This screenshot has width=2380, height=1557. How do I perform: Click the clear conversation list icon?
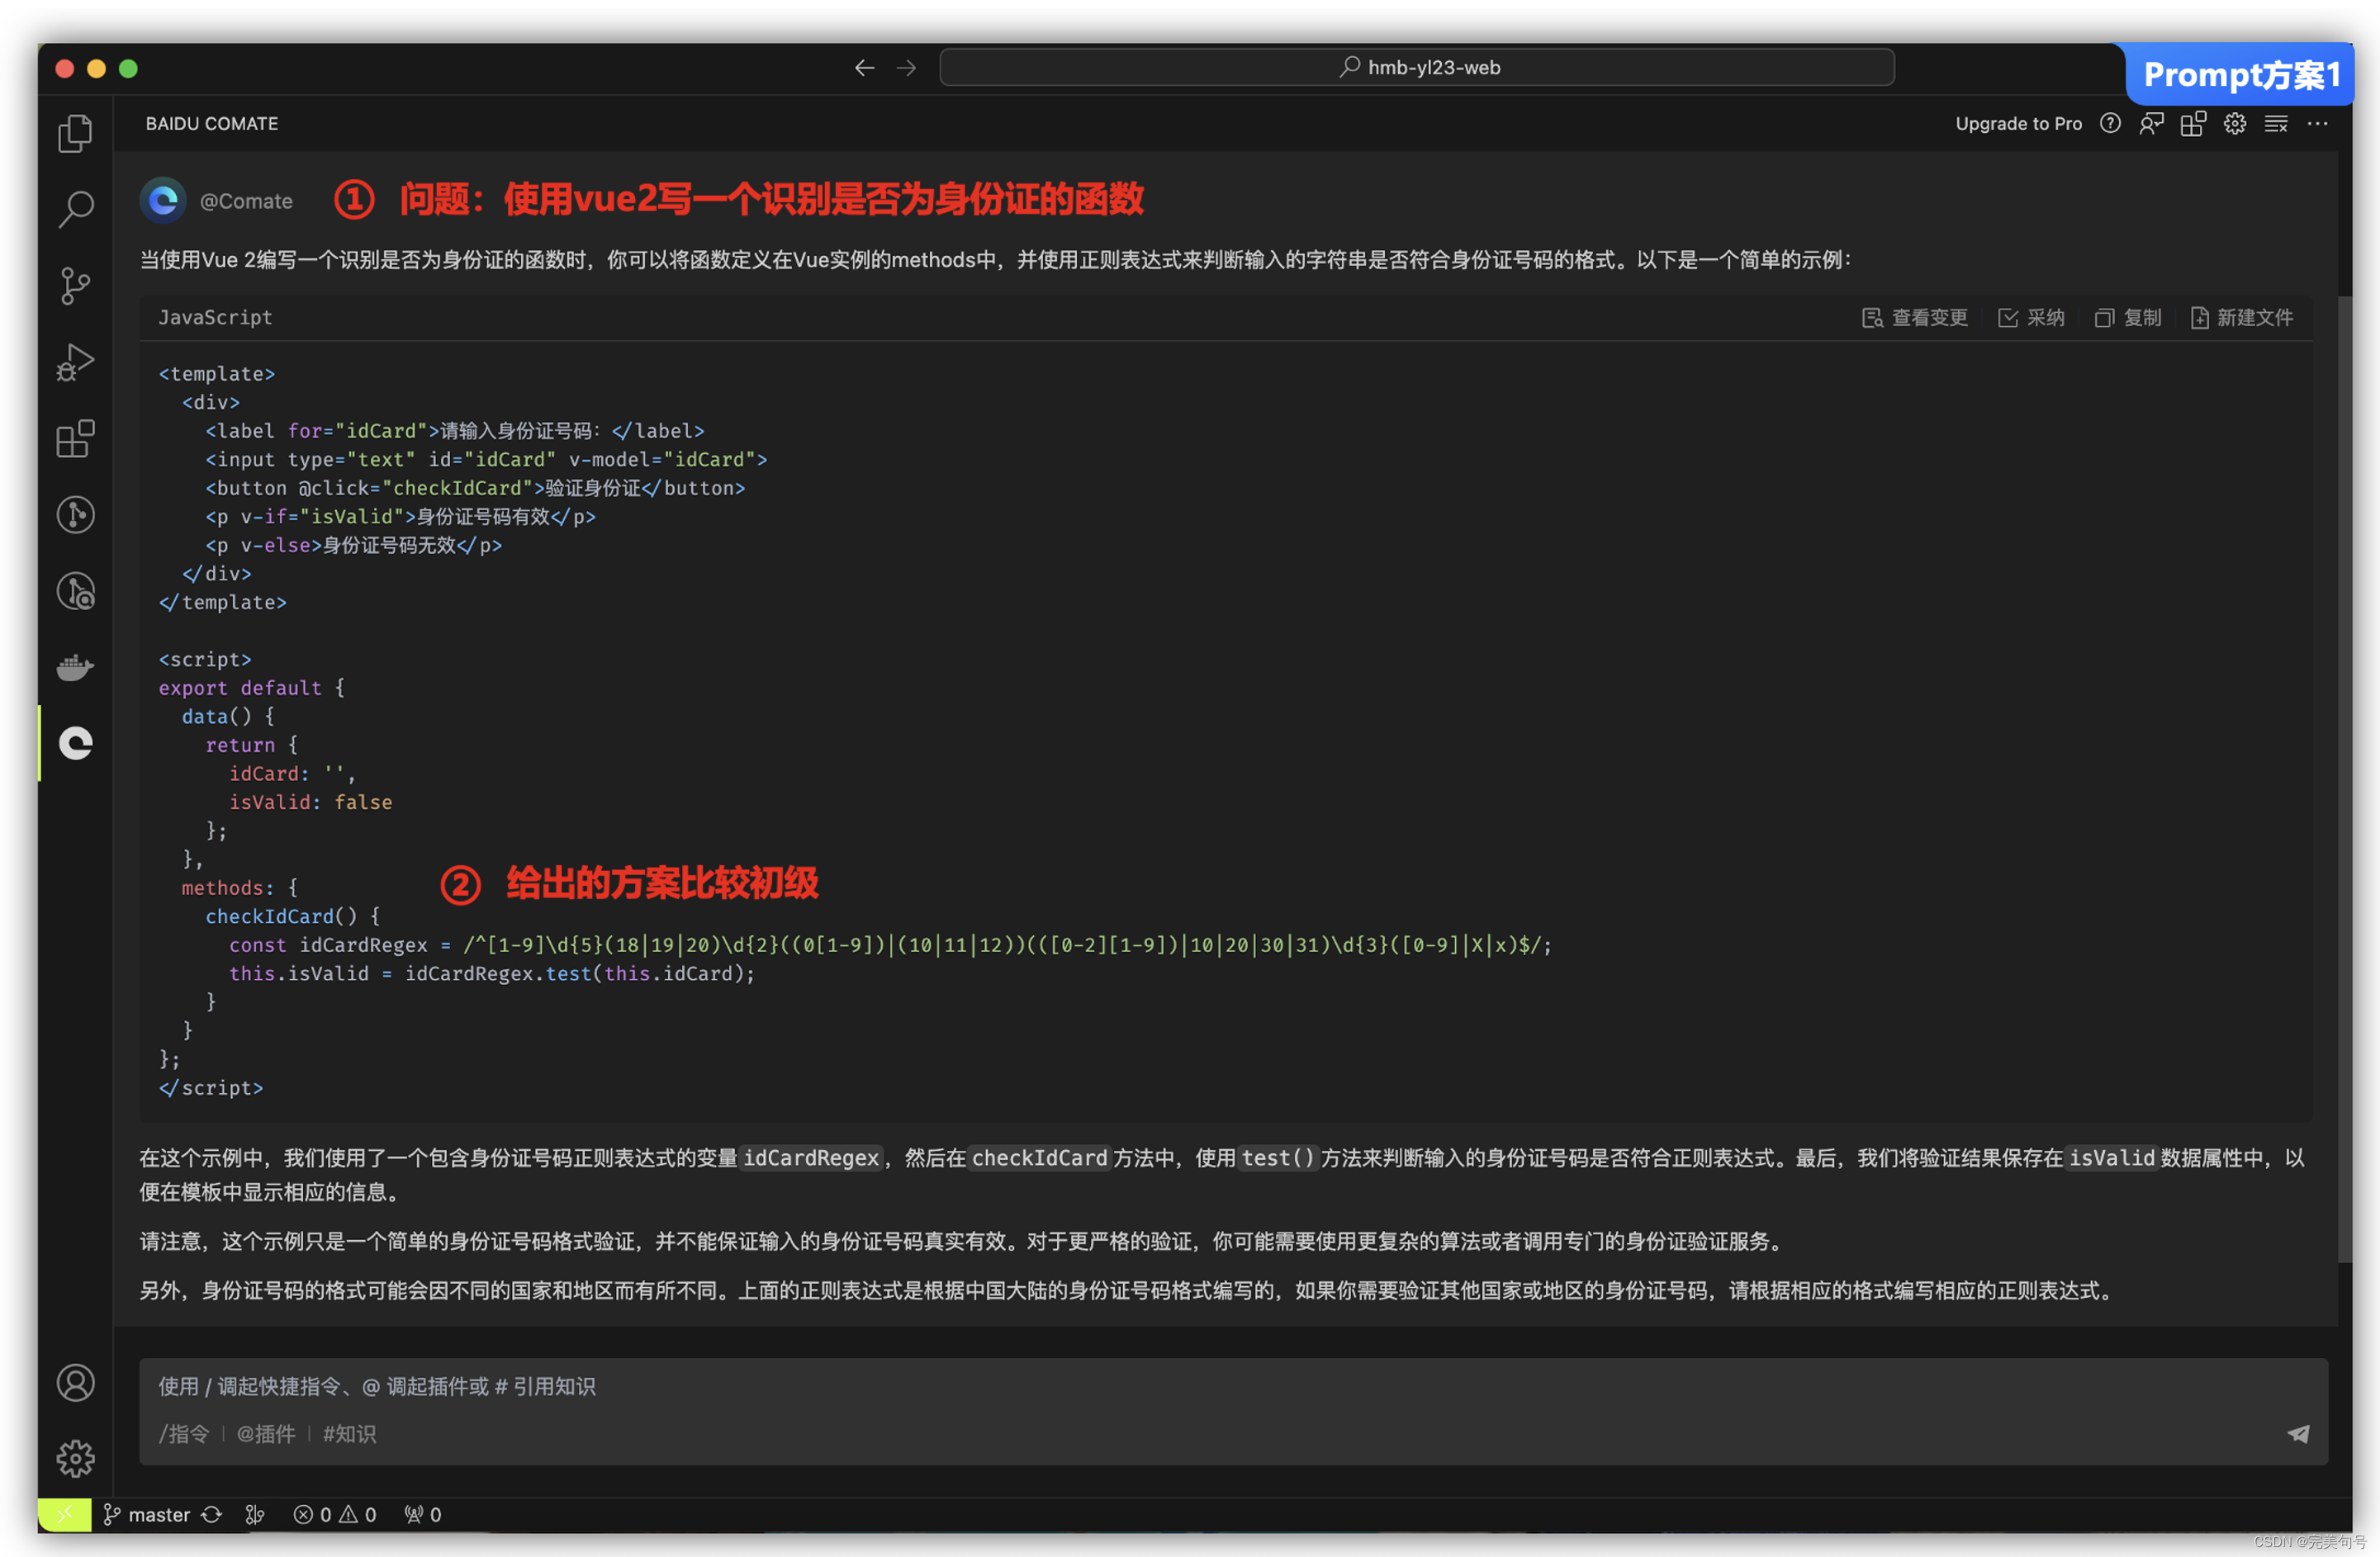coord(2276,124)
